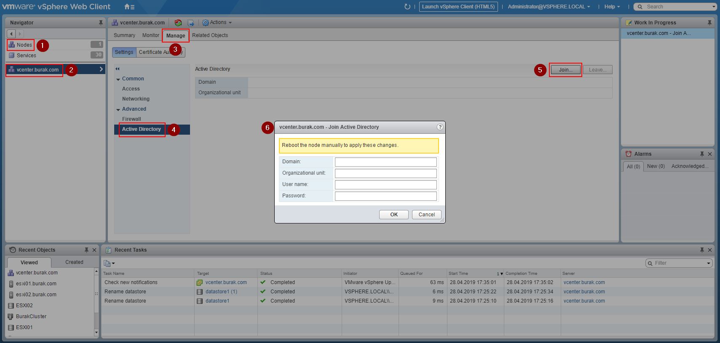Open BurakCluster in Recent Objects
Screen dimensions: 720x343
click(x=31, y=316)
